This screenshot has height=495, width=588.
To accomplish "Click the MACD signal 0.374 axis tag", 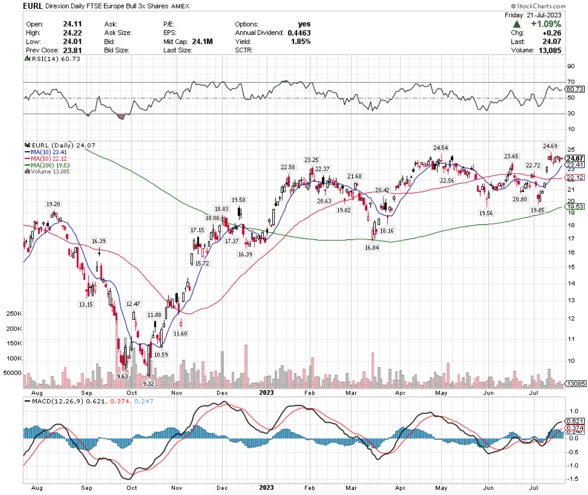I will (x=575, y=428).
